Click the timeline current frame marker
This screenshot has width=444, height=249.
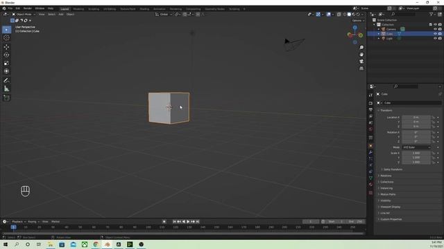[13, 228]
